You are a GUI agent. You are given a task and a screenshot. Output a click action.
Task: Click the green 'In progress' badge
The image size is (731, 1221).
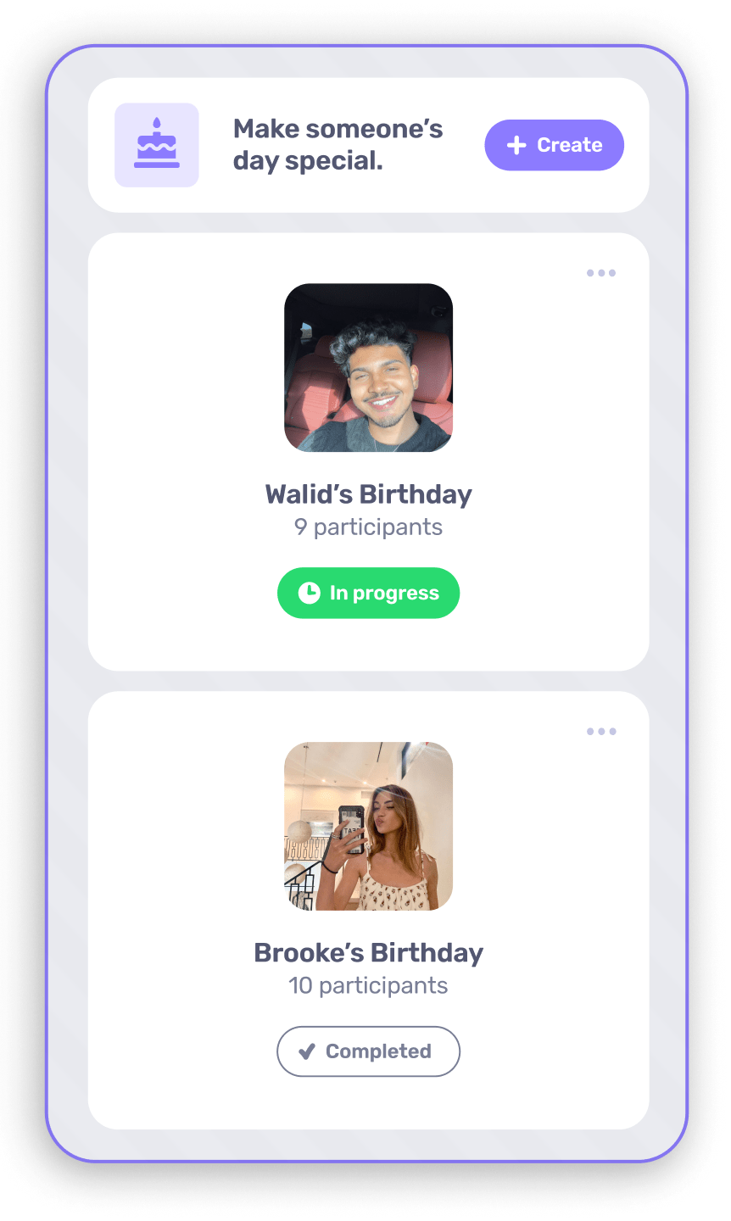pos(368,593)
